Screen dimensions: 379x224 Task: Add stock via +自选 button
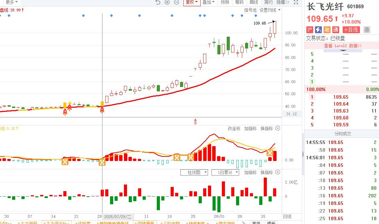click(351, 30)
